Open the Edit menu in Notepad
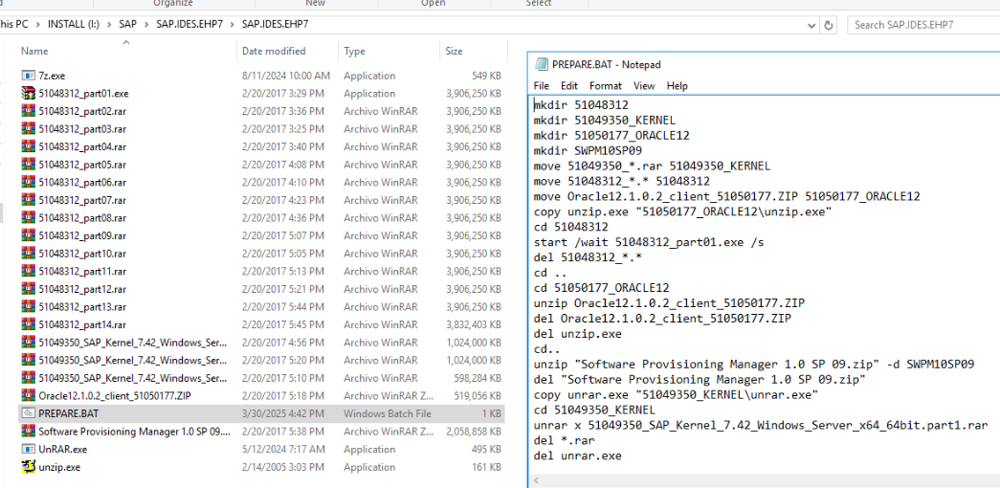The height and width of the screenshot is (488, 1000). [568, 85]
